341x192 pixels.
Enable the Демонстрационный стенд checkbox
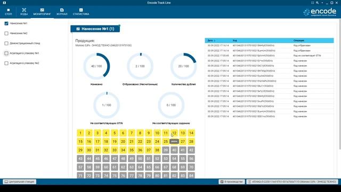[6, 43]
